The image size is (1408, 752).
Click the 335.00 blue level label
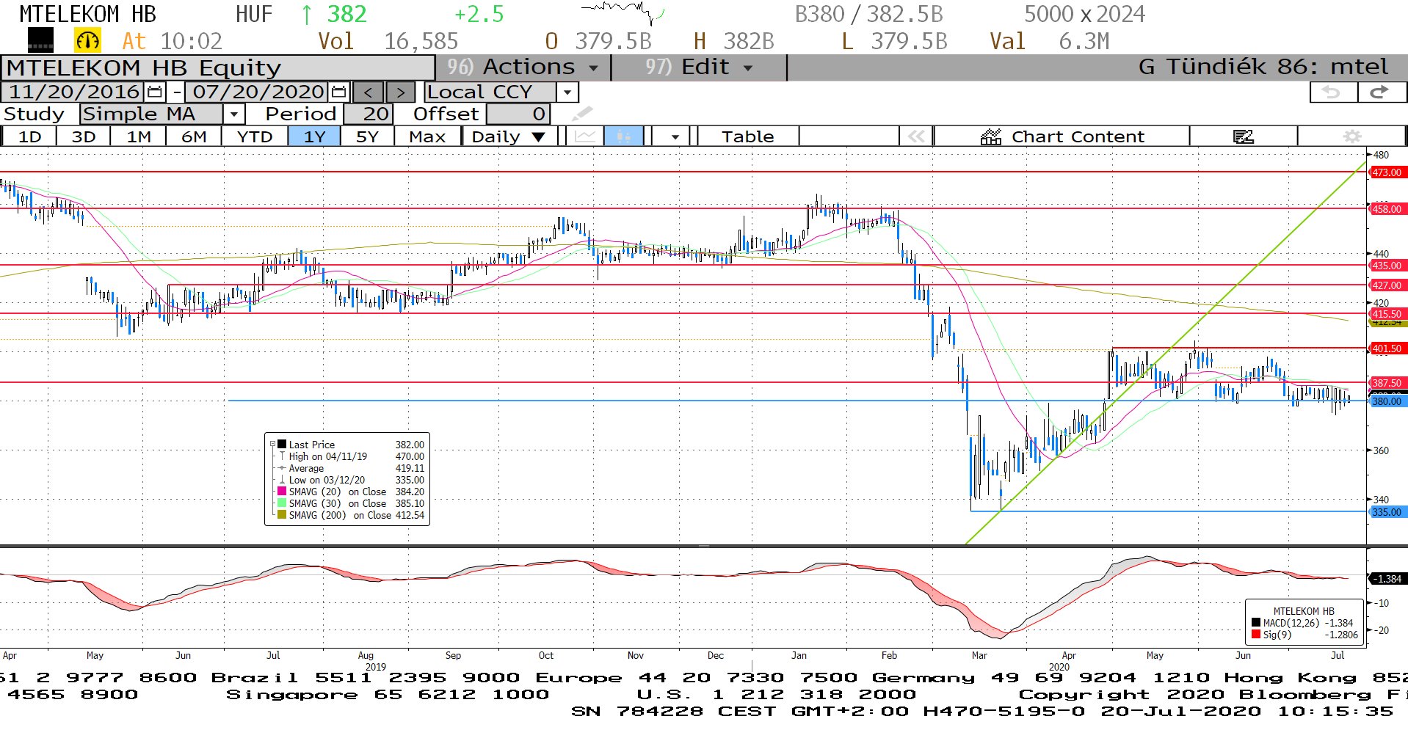[1387, 512]
